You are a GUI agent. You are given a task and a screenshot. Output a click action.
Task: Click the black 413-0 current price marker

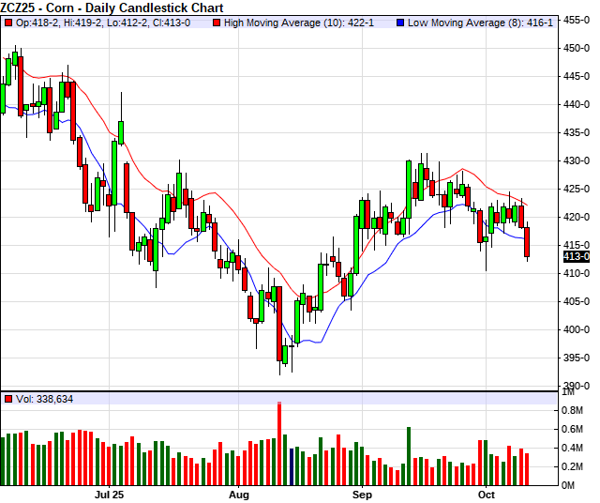(576, 256)
